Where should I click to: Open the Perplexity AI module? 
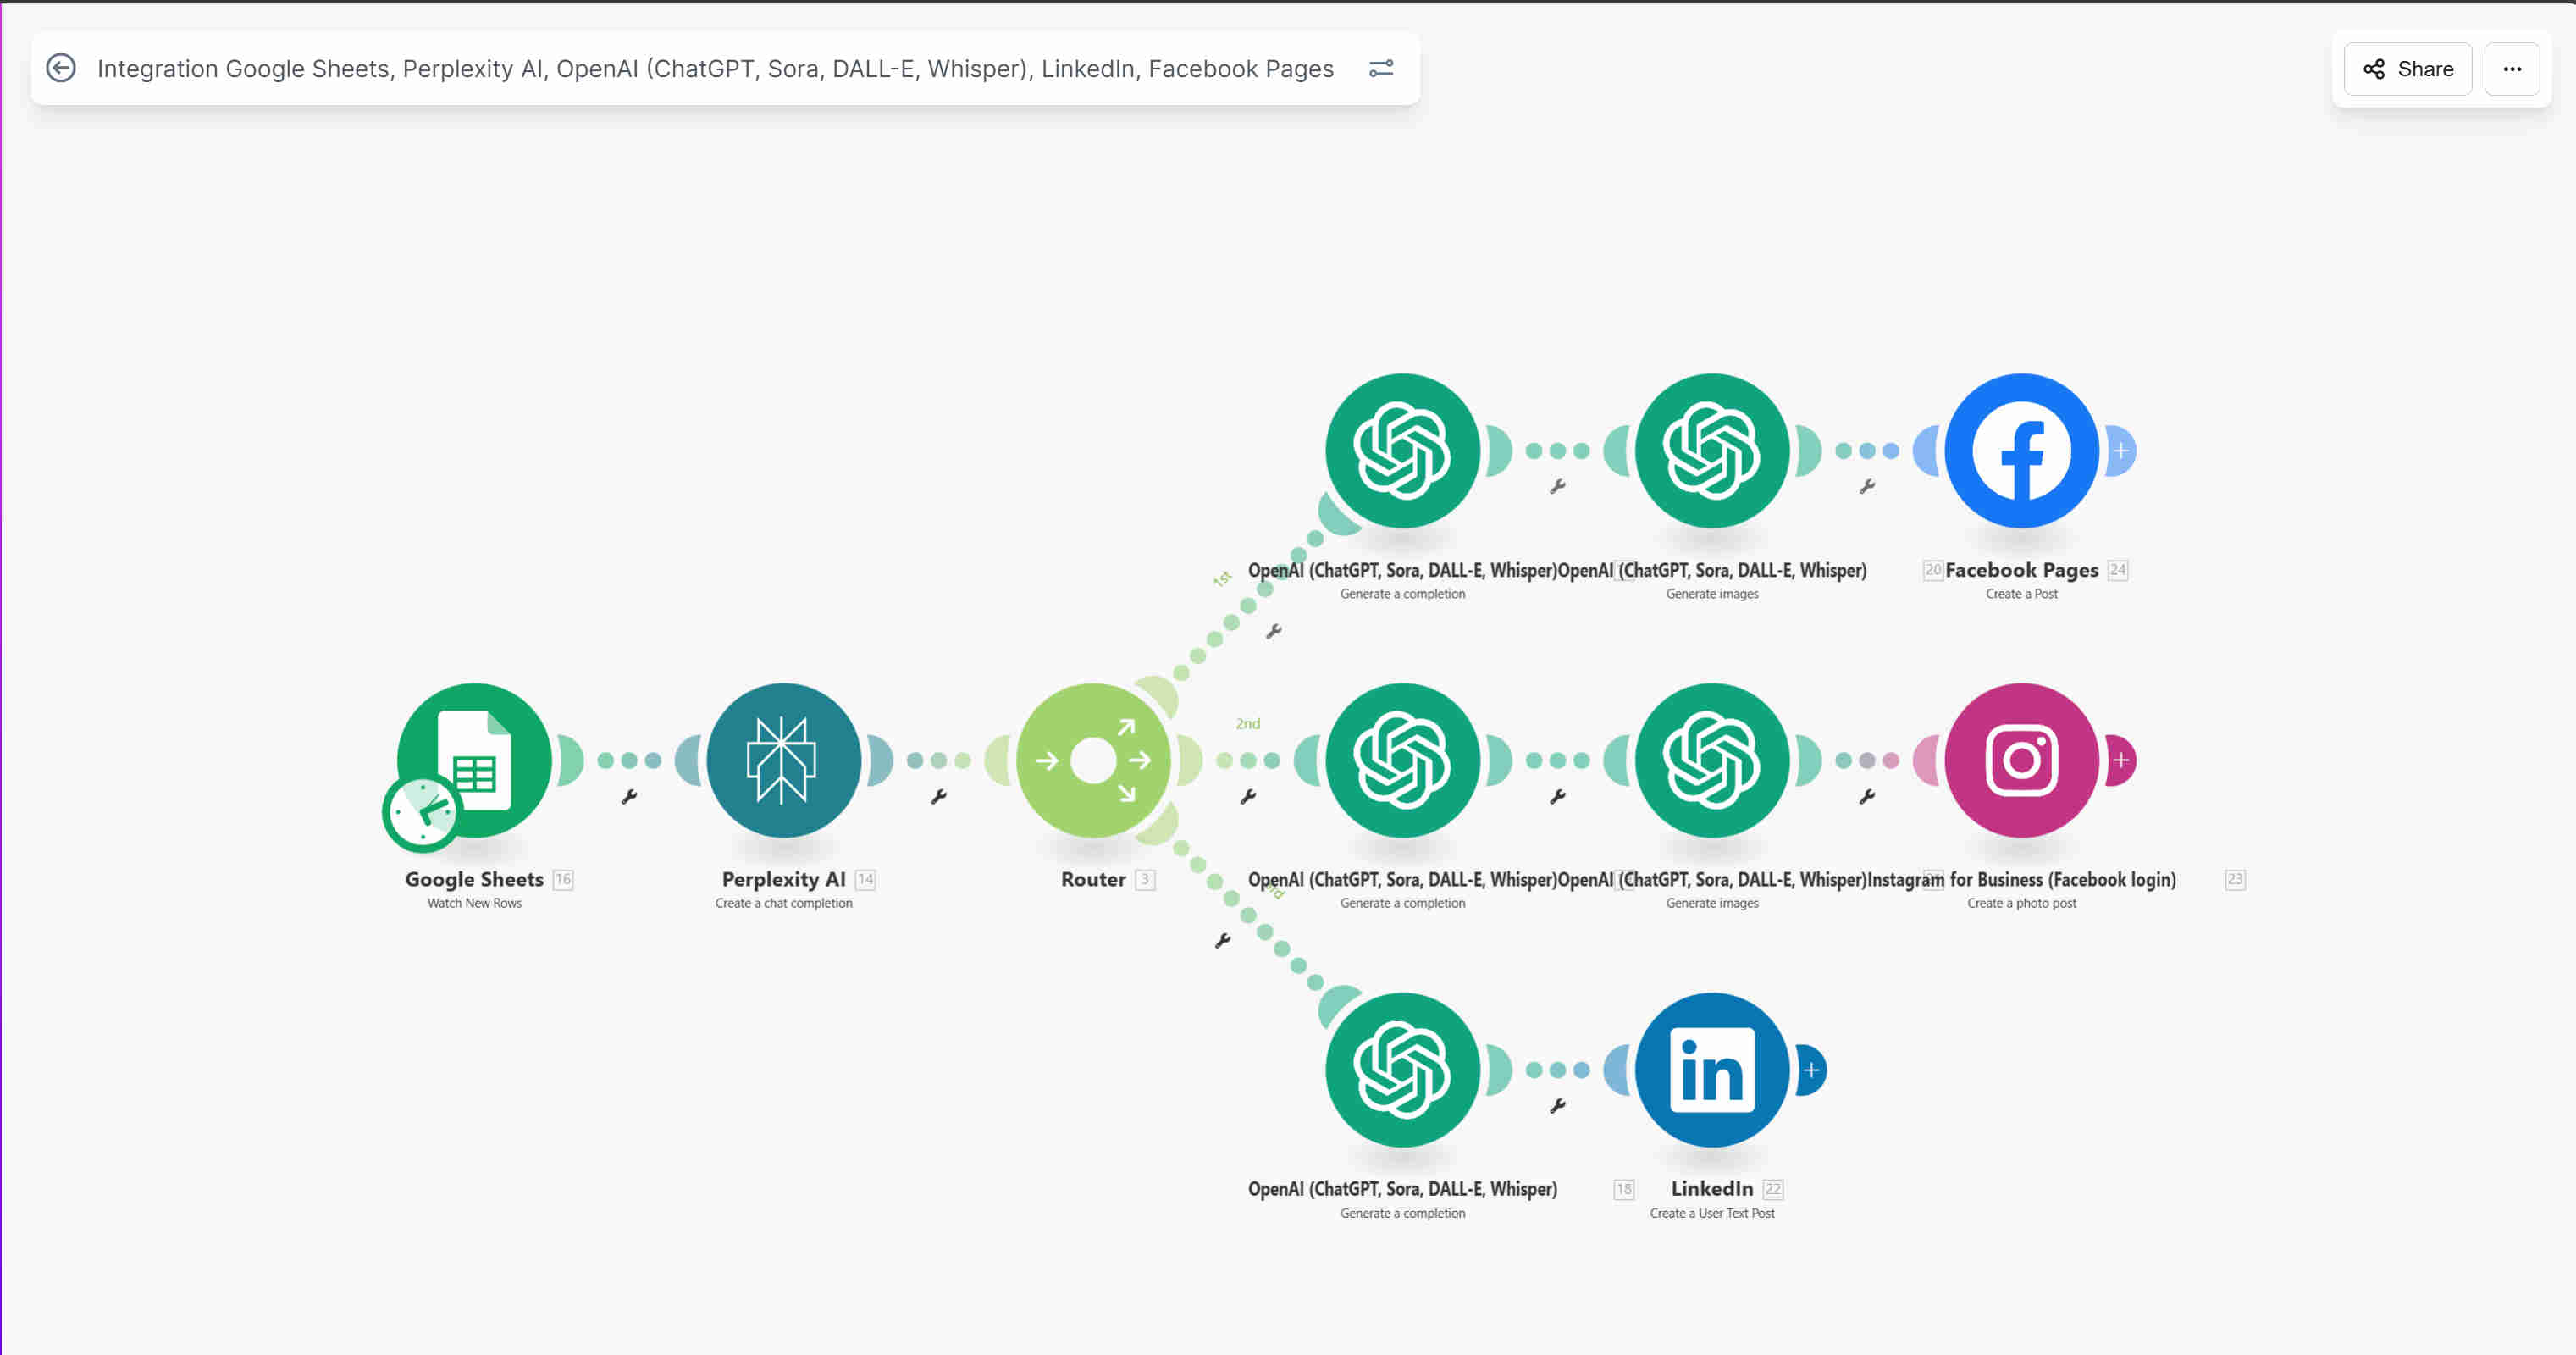784,760
